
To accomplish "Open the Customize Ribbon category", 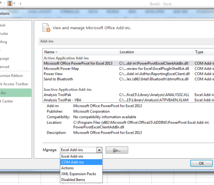I will 15,76.
